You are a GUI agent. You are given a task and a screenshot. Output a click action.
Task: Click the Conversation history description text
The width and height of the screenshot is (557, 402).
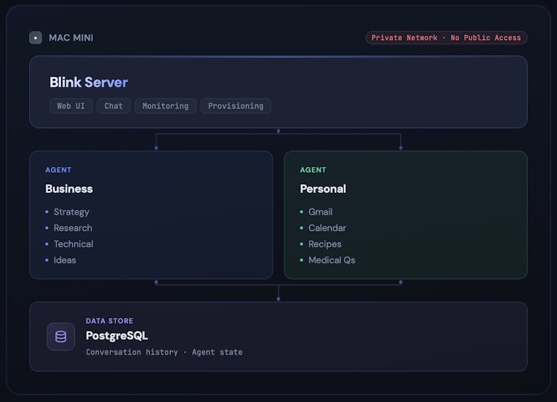pos(132,352)
